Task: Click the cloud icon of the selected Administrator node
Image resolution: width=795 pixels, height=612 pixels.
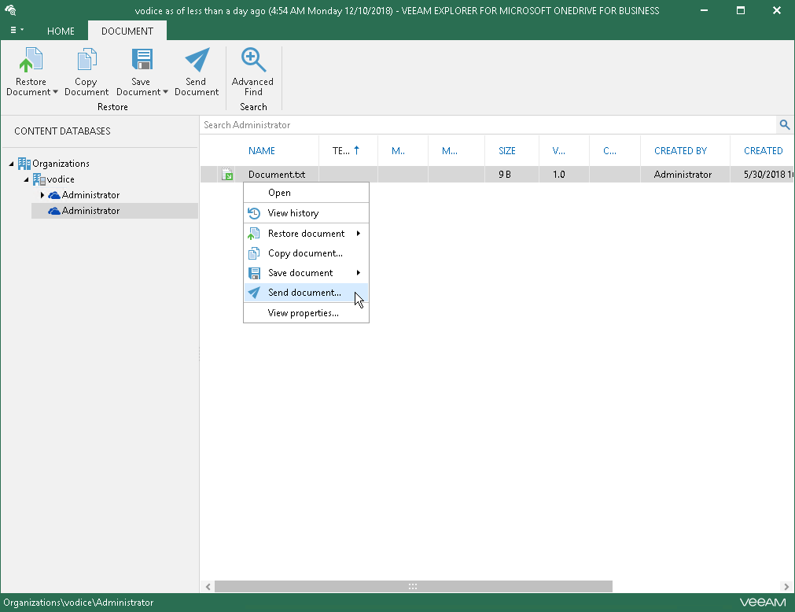Action: 54,211
